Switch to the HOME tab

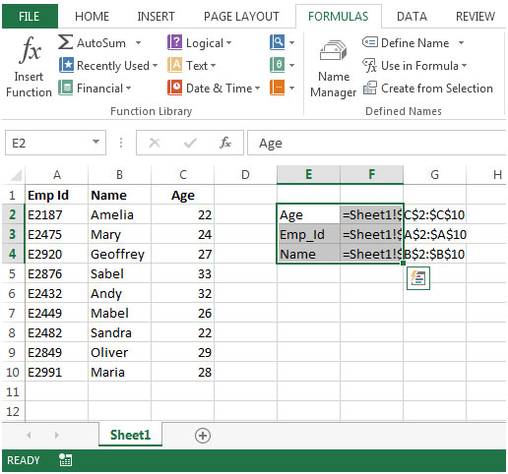point(92,17)
